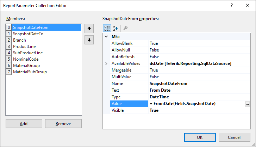Switch to Alphabetical sort icon
The height and width of the screenshot is (147, 256).
click(115, 28)
